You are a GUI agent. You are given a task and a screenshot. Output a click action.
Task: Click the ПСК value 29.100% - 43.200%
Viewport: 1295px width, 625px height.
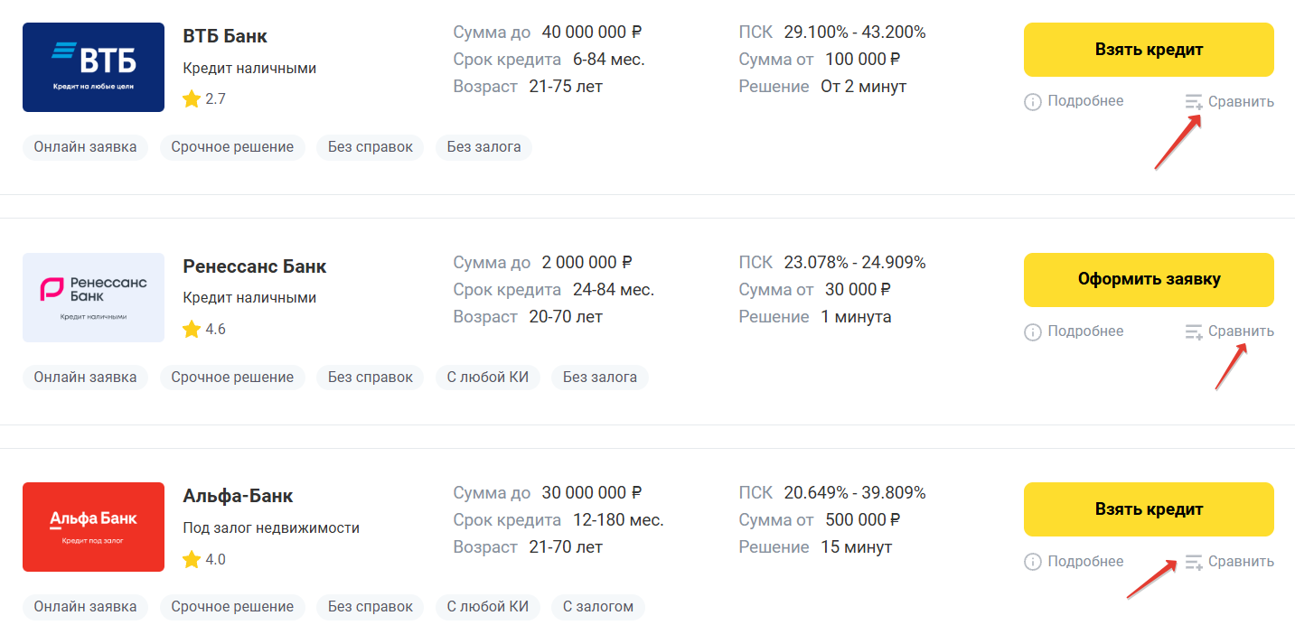coord(855,33)
